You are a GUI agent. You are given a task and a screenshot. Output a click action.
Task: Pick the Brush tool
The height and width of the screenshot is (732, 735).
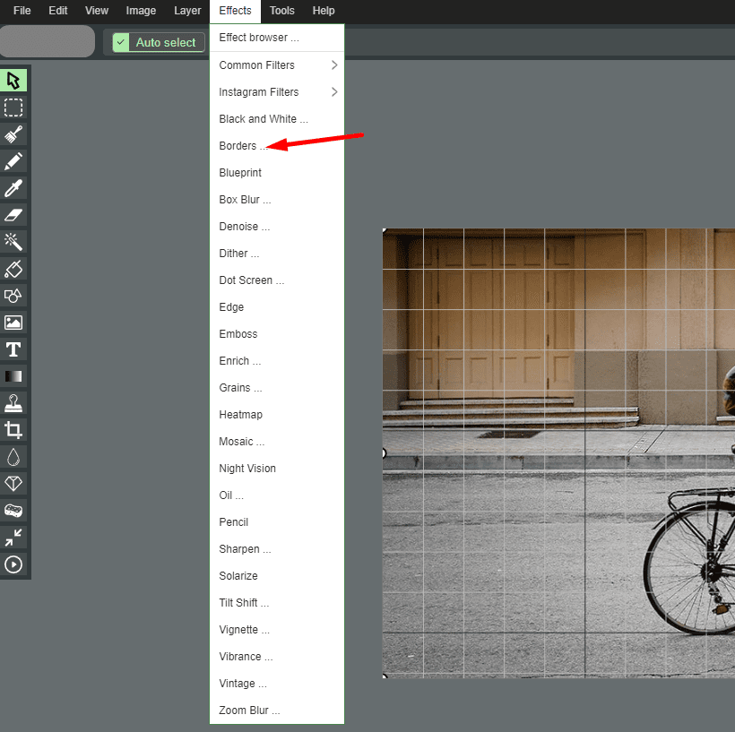click(x=13, y=134)
